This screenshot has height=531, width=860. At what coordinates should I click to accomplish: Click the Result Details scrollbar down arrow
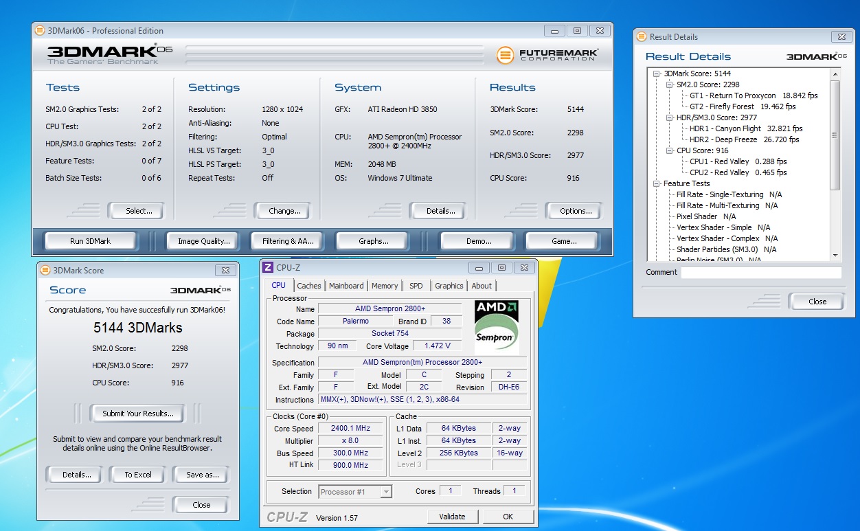click(835, 256)
